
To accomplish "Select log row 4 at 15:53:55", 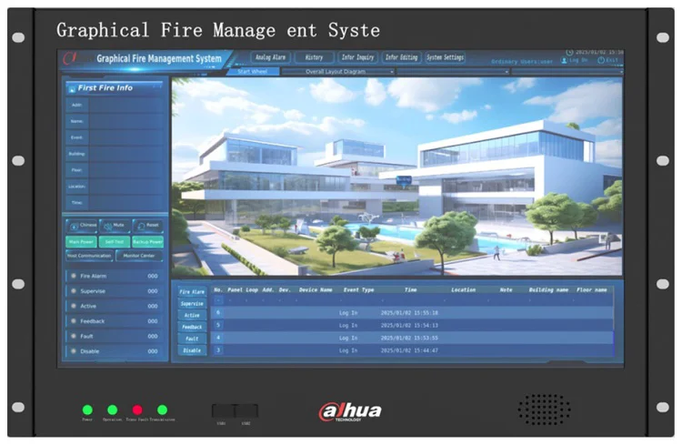I will click(x=412, y=338).
